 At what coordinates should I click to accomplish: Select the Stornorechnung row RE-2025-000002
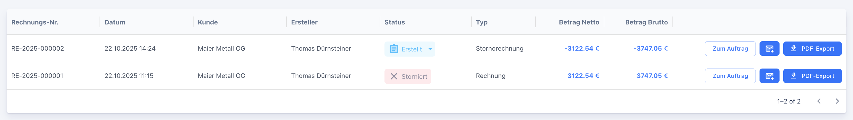click(x=37, y=49)
